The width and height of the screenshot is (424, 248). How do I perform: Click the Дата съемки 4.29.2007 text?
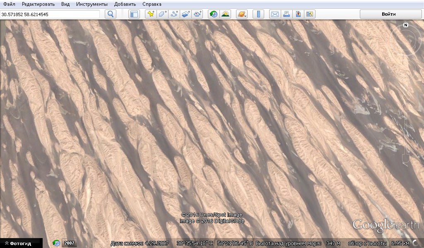click(x=140, y=243)
